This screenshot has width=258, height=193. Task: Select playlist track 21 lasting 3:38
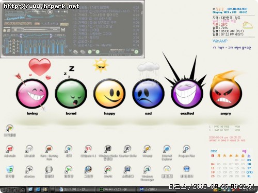point(106,30)
